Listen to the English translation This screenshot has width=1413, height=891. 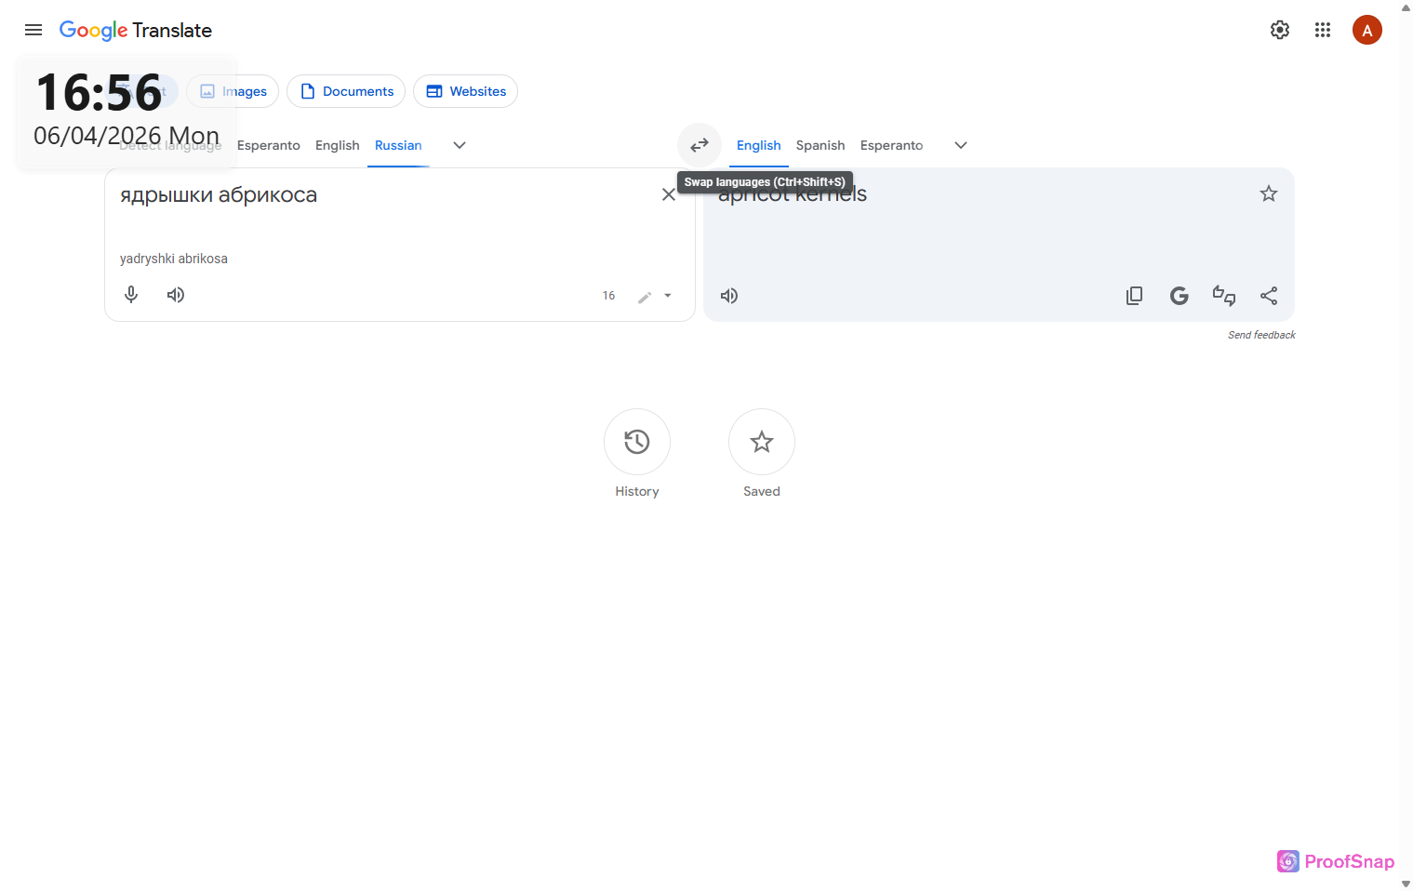pos(729,296)
